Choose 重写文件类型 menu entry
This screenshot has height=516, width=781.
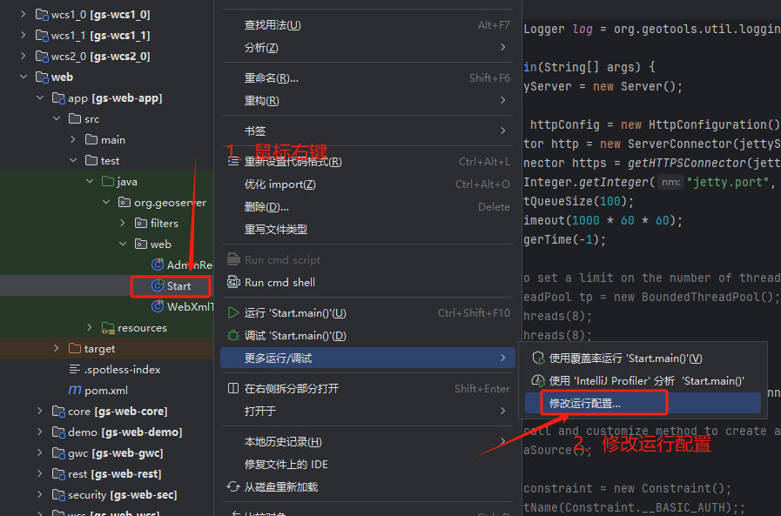(367, 229)
